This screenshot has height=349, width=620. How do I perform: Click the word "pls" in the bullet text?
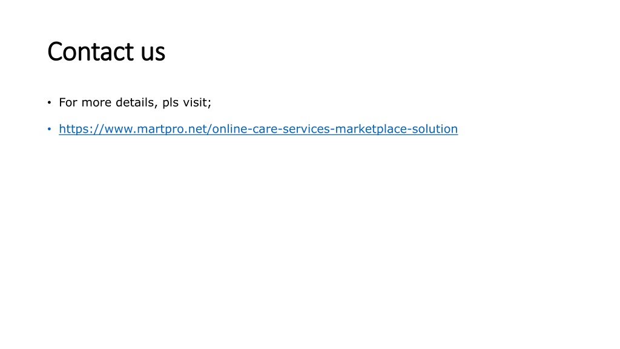[170, 103]
